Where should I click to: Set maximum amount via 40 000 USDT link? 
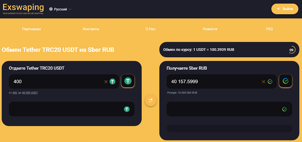[30, 93]
